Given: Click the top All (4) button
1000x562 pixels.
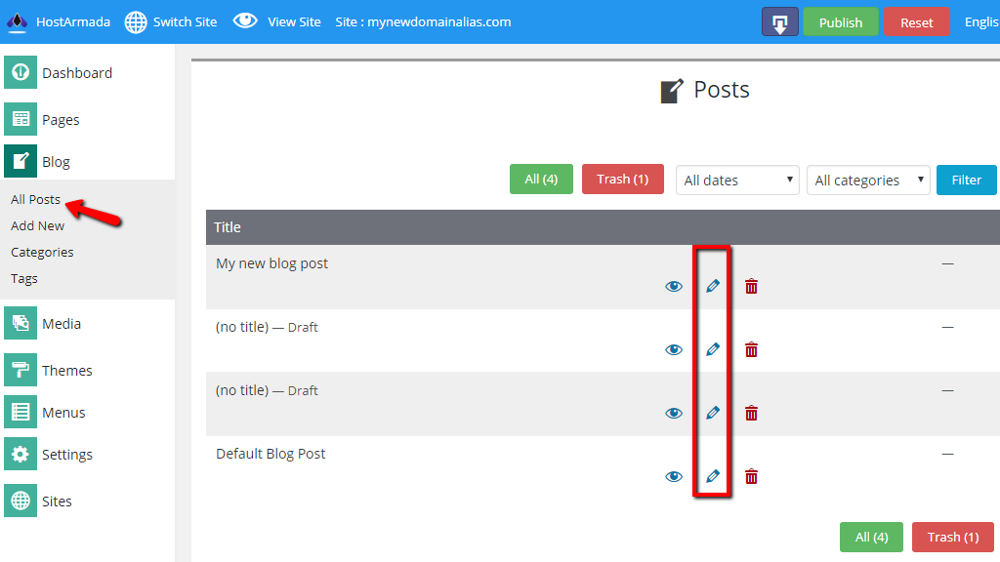Looking at the screenshot, I should coord(541,180).
